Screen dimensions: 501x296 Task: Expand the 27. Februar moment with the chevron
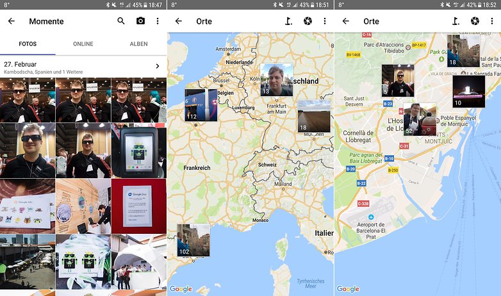coord(158,66)
